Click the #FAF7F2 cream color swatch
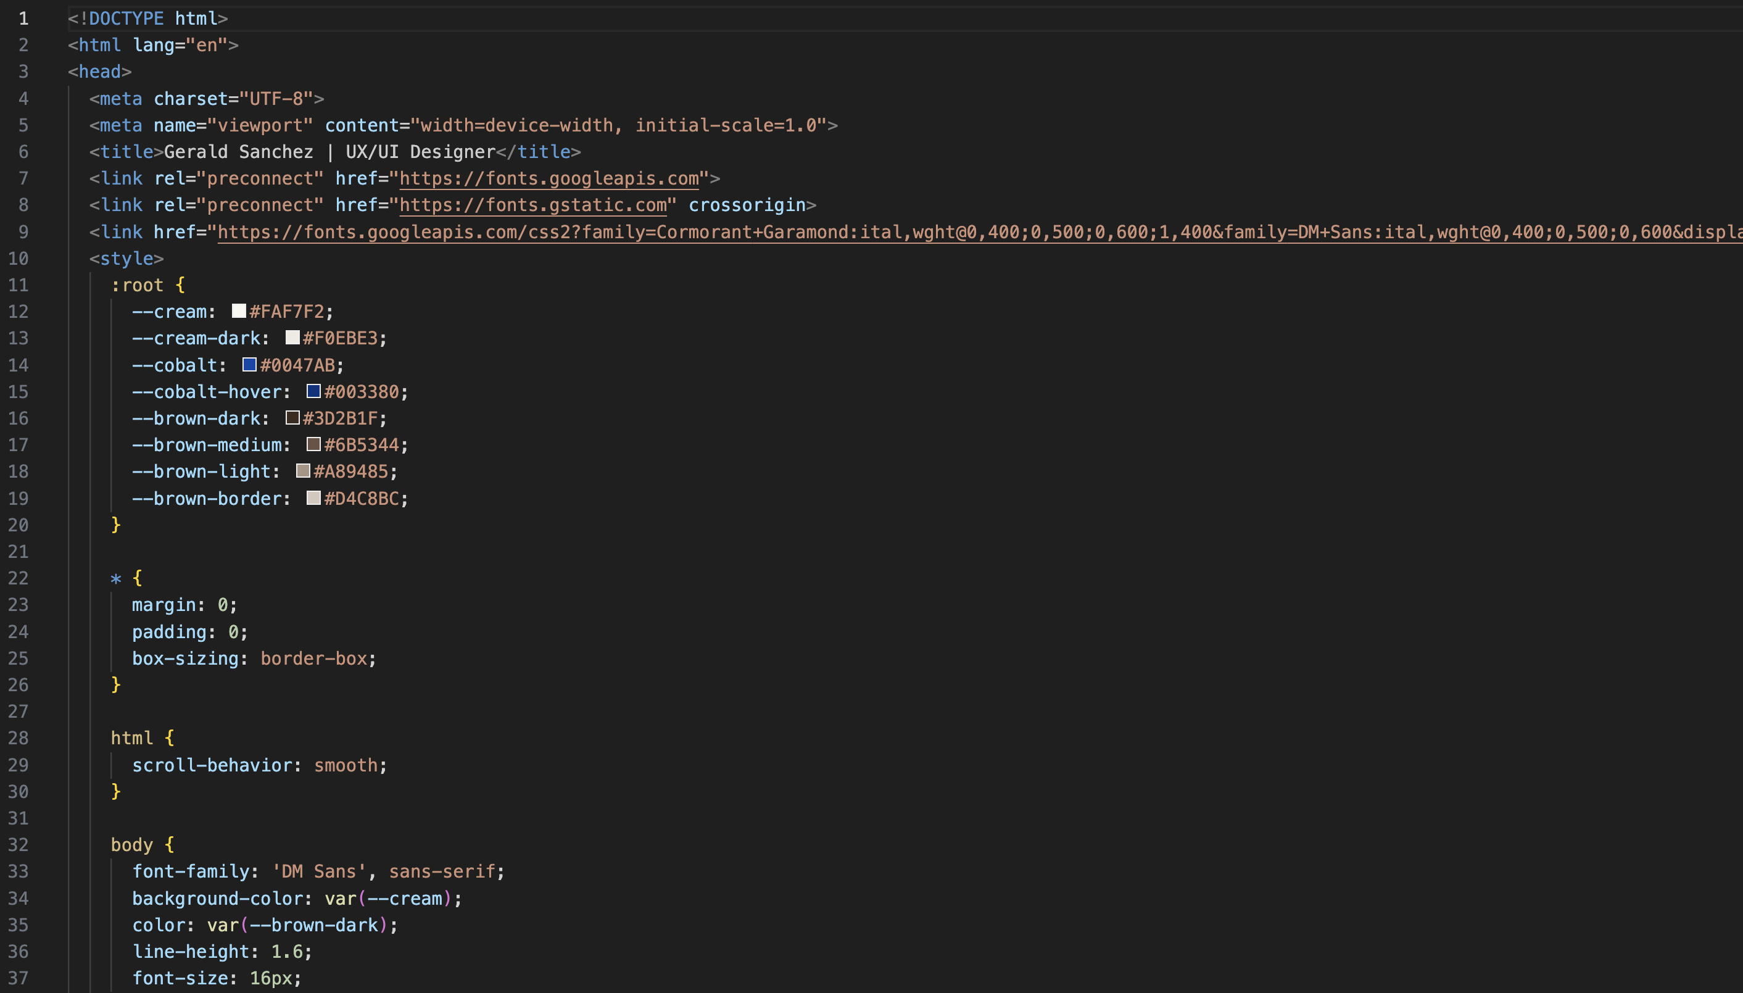Image resolution: width=1743 pixels, height=993 pixels. coord(239,311)
